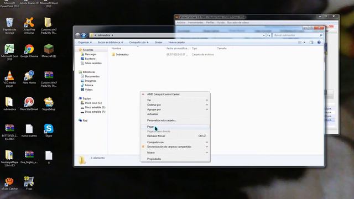Select the Imágenes library

(x=90, y=81)
